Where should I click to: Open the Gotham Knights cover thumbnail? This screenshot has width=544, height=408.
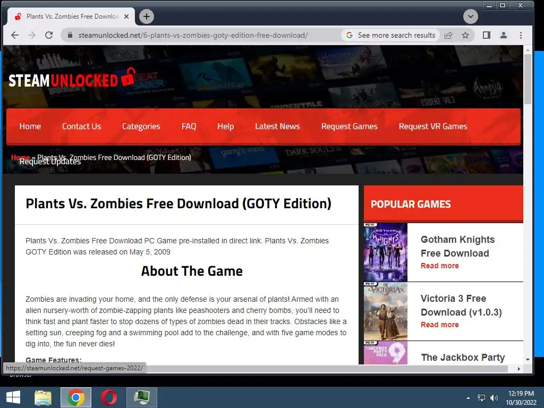(x=386, y=252)
